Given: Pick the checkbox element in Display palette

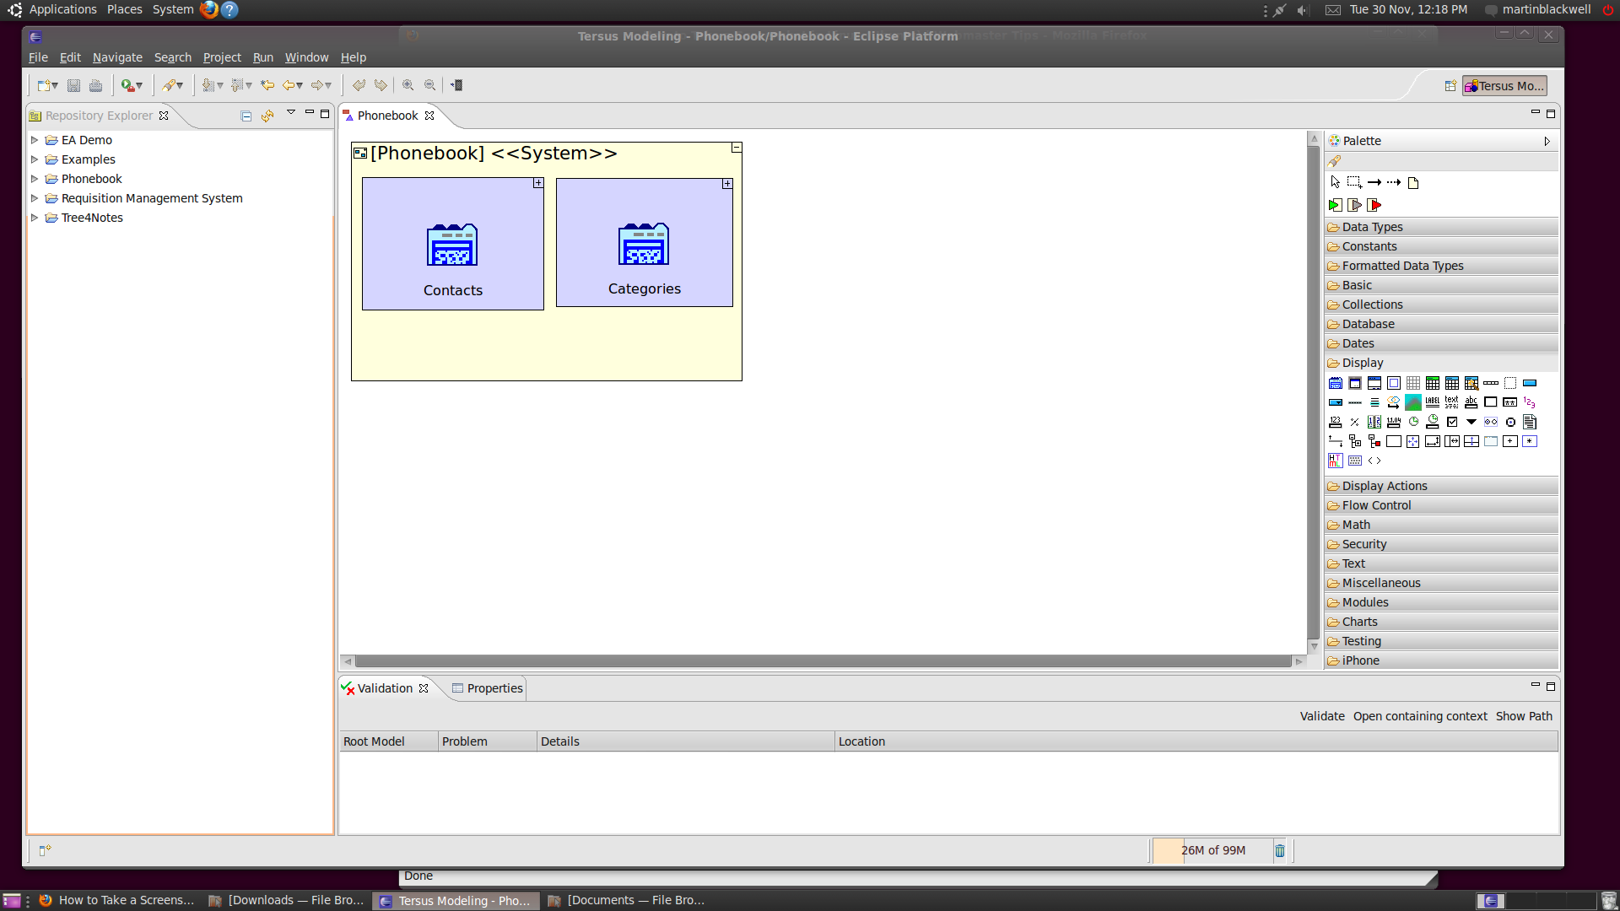Looking at the screenshot, I should (1452, 422).
